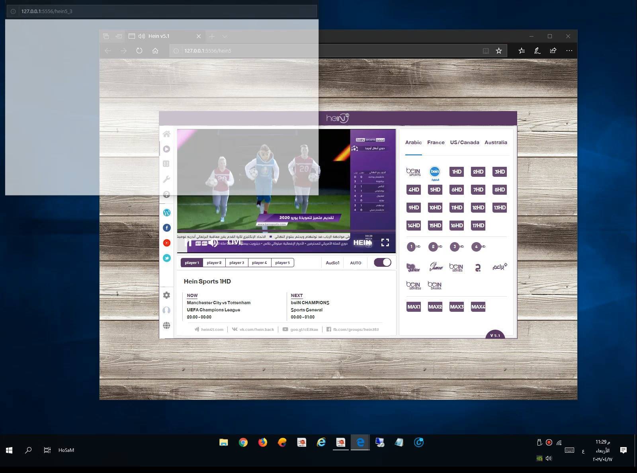Switch to the player4 tab
This screenshot has height=473, width=637.
[x=260, y=263]
